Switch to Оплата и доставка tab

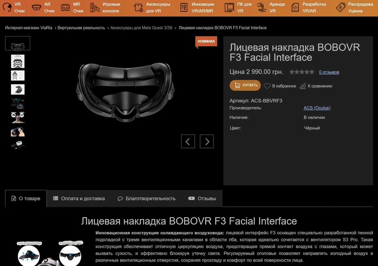[x=79, y=198]
